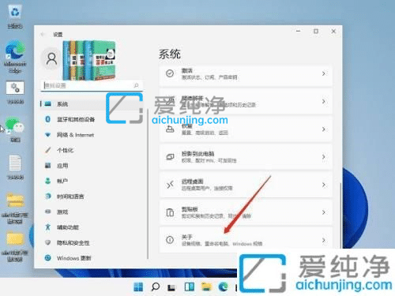Open 应用 settings category
Image resolution: width=395 pixels, height=296 pixels.
91,166
